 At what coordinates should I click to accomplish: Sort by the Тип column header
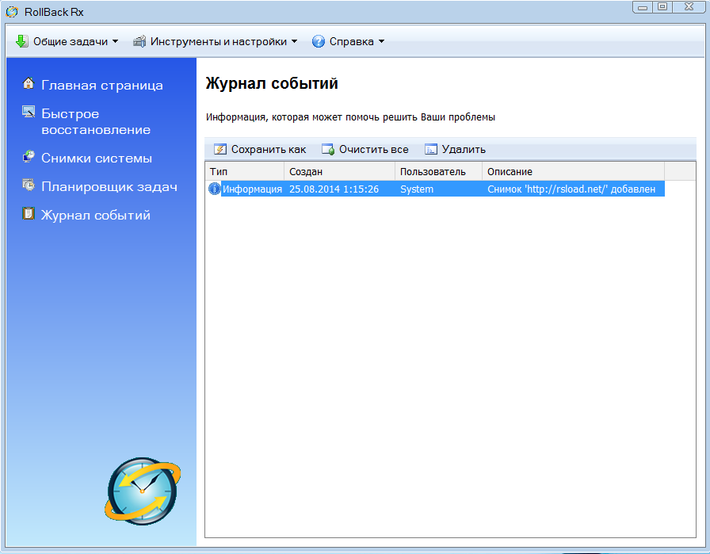pos(245,172)
